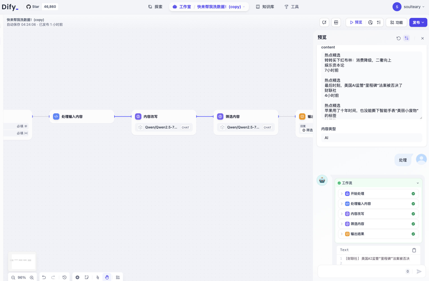429x281 pixels.
Task: Click the soulteary user avatar
Action: (x=397, y=7)
